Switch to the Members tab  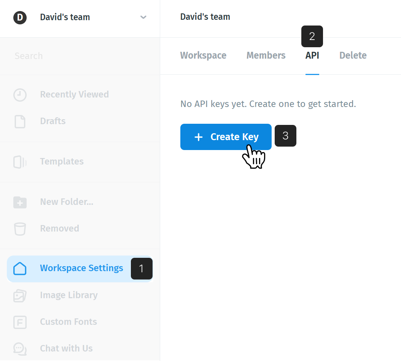pyautogui.click(x=266, y=56)
